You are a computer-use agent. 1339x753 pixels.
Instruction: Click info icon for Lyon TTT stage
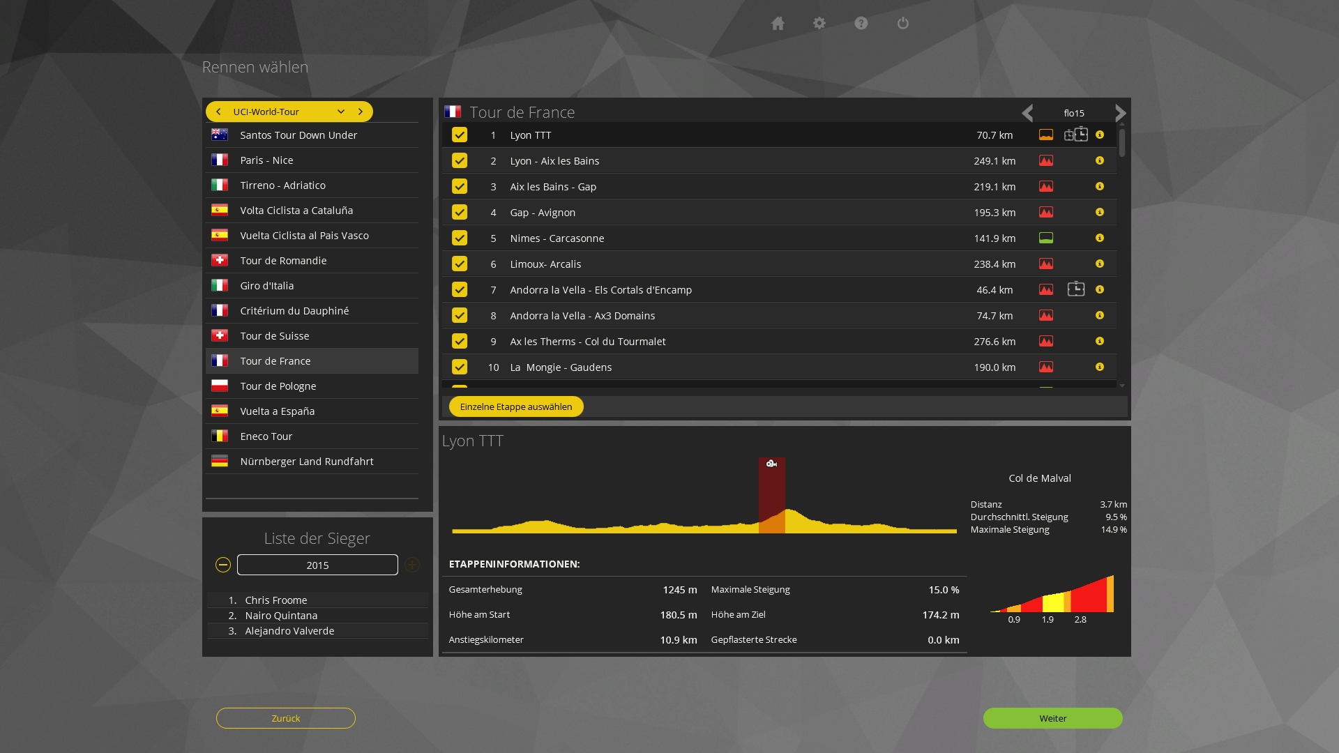(x=1100, y=135)
